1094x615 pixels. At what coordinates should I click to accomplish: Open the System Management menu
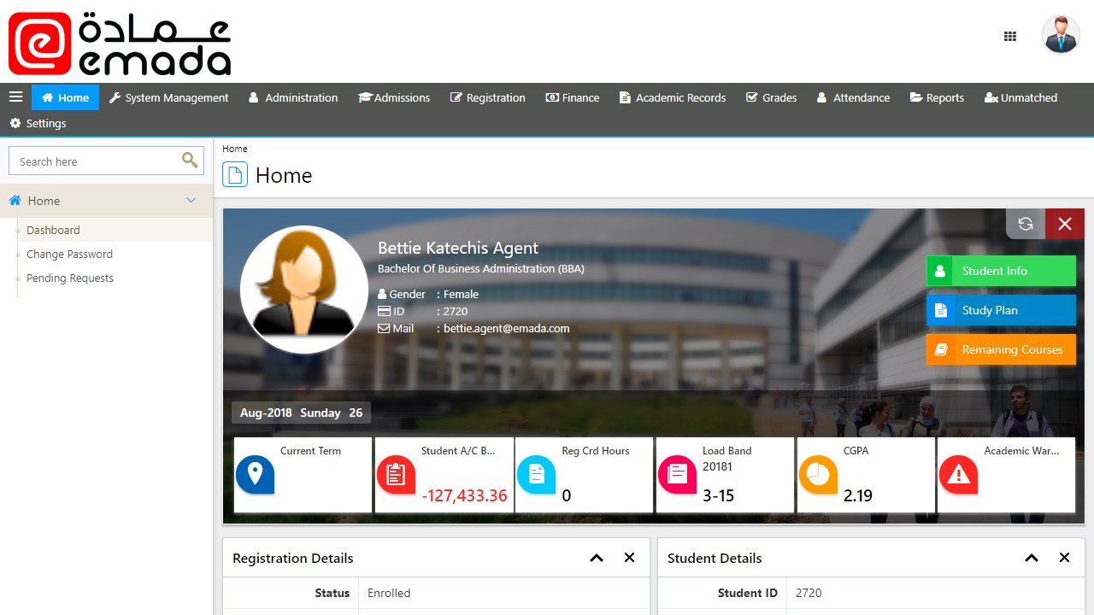click(x=168, y=97)
